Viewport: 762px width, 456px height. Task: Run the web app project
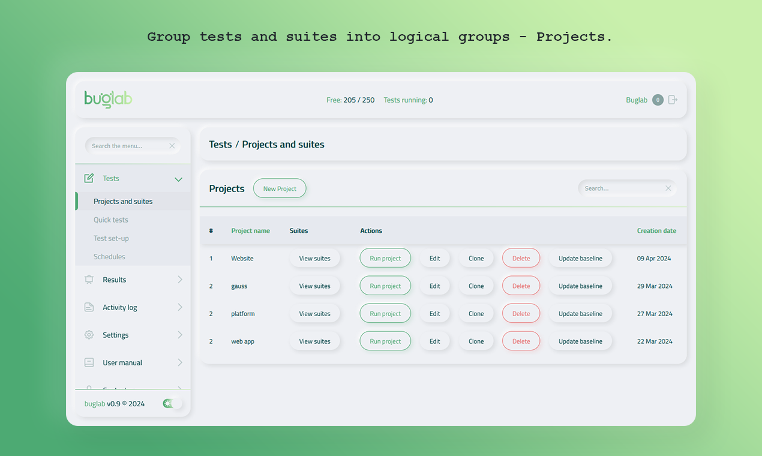(x=385, y=341)
